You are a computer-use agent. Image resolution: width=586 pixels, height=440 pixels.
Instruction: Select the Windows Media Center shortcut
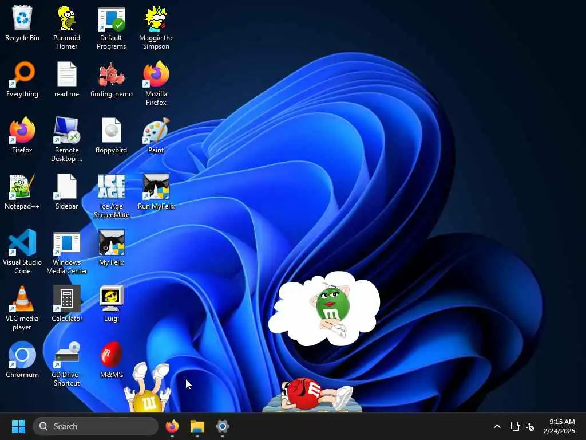(x=66, y=252)
